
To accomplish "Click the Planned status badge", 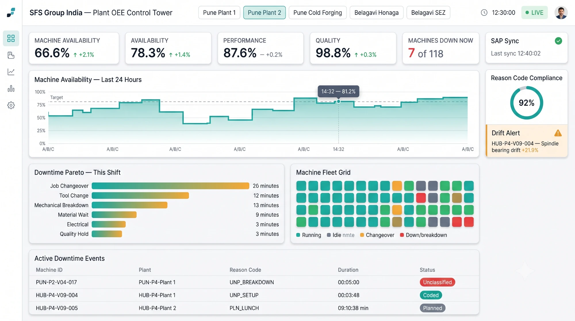I will point(432,308).
